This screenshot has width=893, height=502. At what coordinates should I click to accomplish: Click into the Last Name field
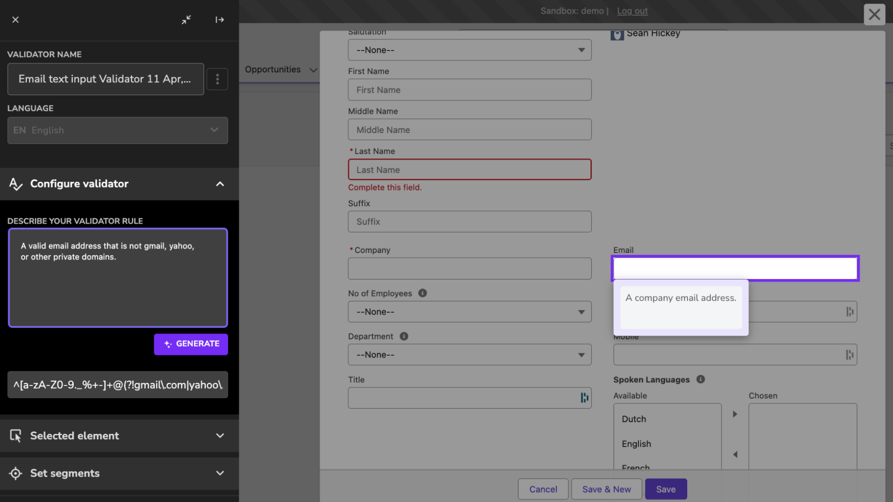point(469,170)
